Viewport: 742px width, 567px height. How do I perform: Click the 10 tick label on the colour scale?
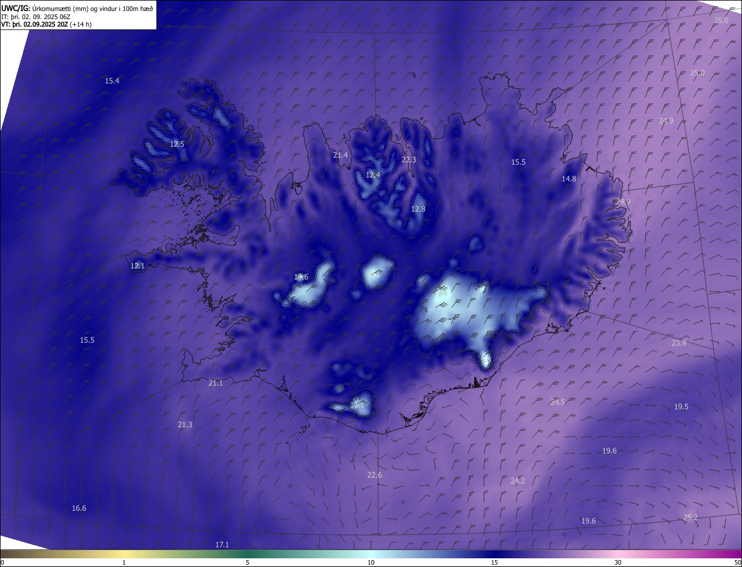pos(371,562)
